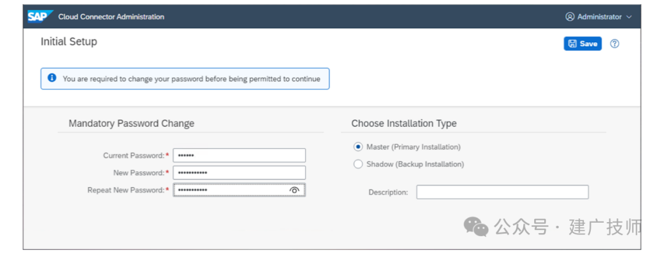Screen dimensions: 664x254
Task: Select Master (Primary Installation) radio option
Action: 358,147
